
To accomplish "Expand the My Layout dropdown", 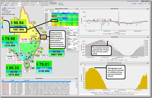I will tap(36, 3).
